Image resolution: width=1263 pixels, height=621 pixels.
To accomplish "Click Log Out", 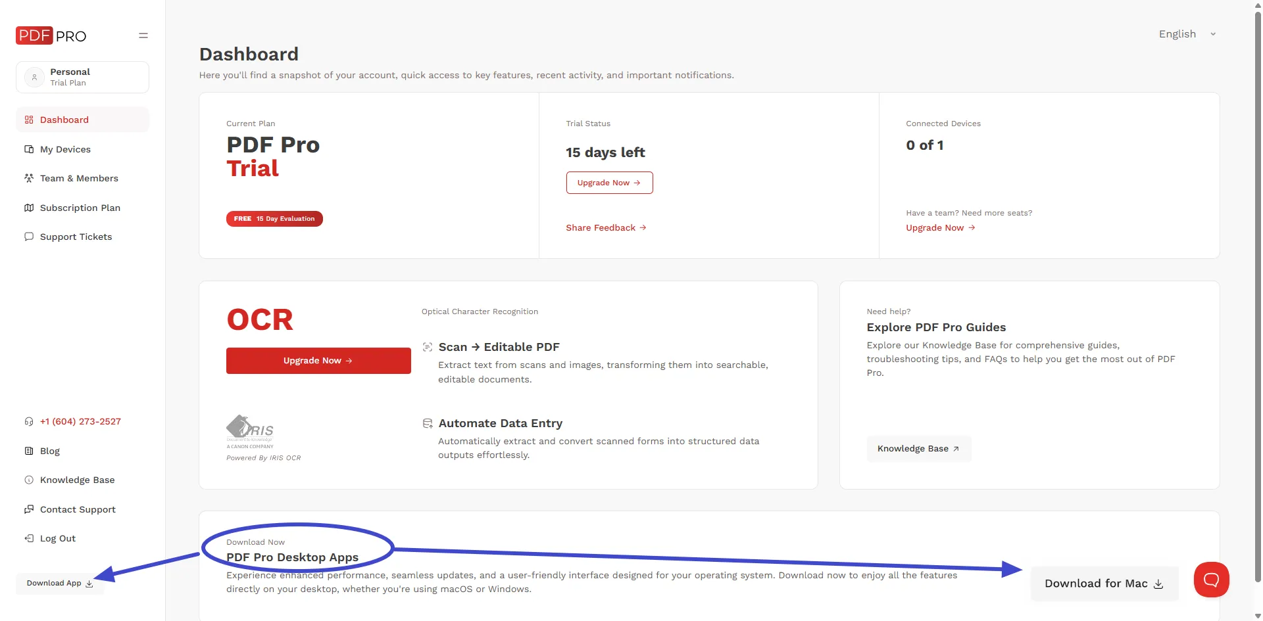I will (58, 538).
